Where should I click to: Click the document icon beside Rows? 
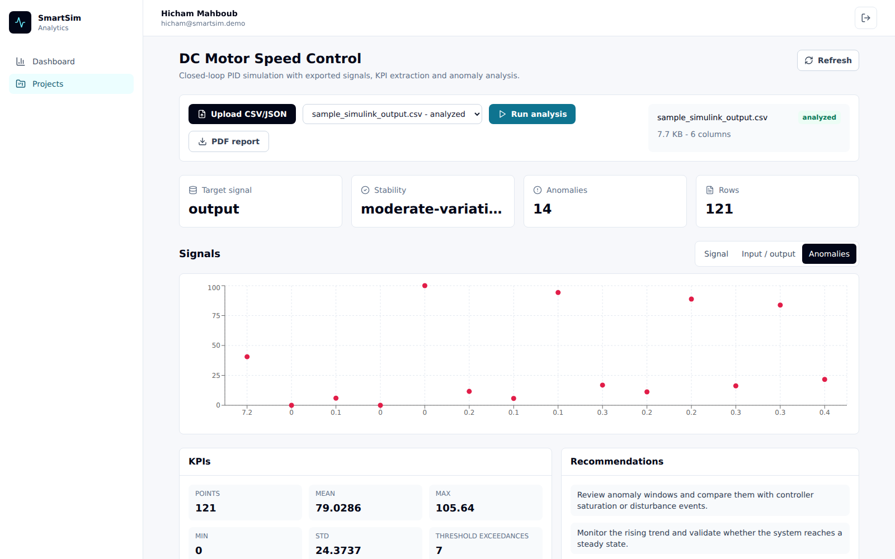(x=710, y=190)
